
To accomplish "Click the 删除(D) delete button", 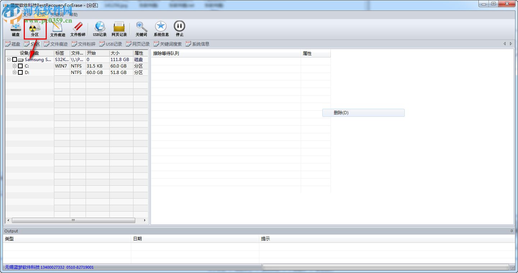I will [x=363, y=112].
